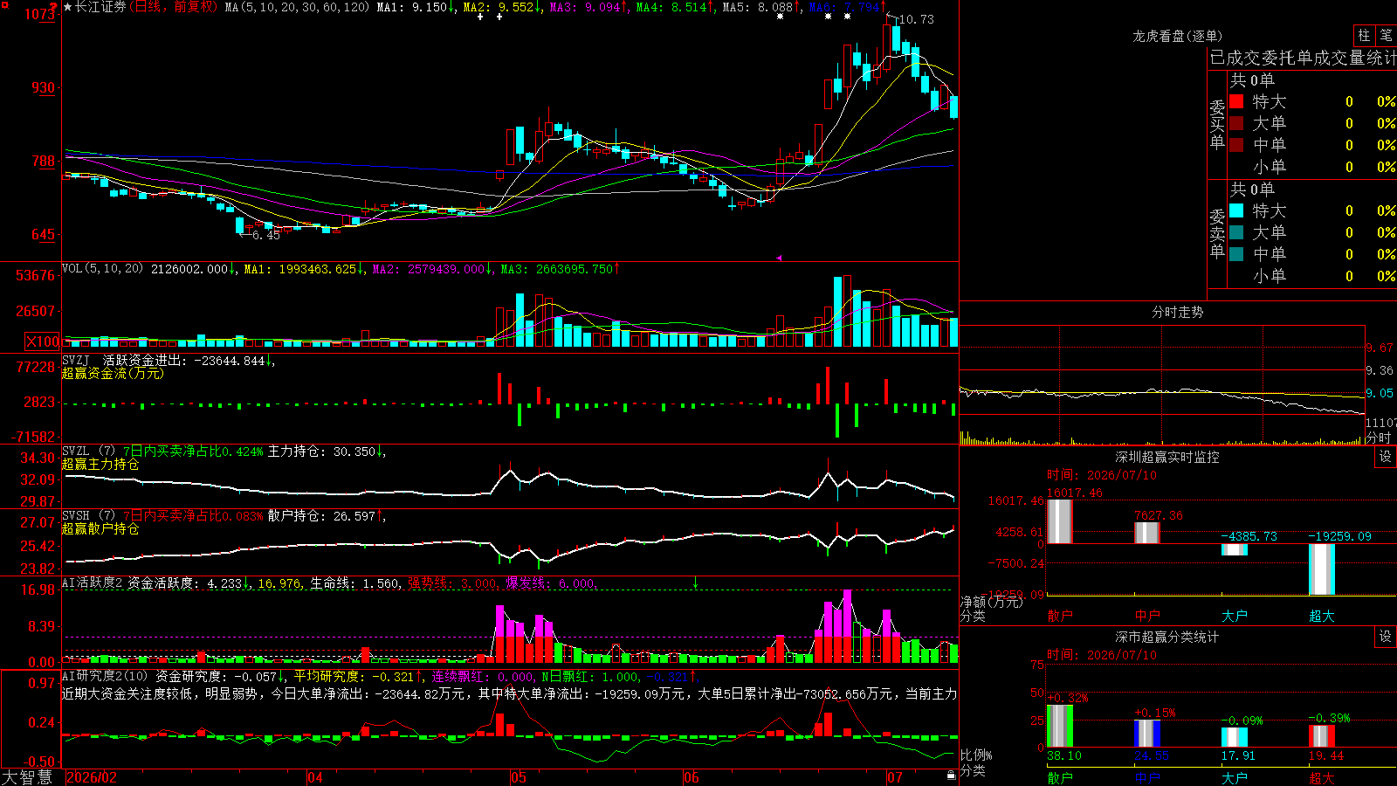The height and width of the screenshot is (786, 1397).
Task: Click the 6.45 low price annotation
Action: click(266, 235)
